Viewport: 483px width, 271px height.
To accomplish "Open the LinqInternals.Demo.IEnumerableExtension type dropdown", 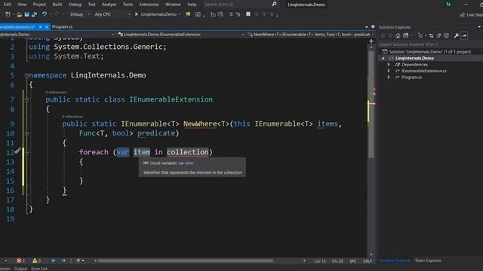I will pyautogui.click(x=181, y=35).
